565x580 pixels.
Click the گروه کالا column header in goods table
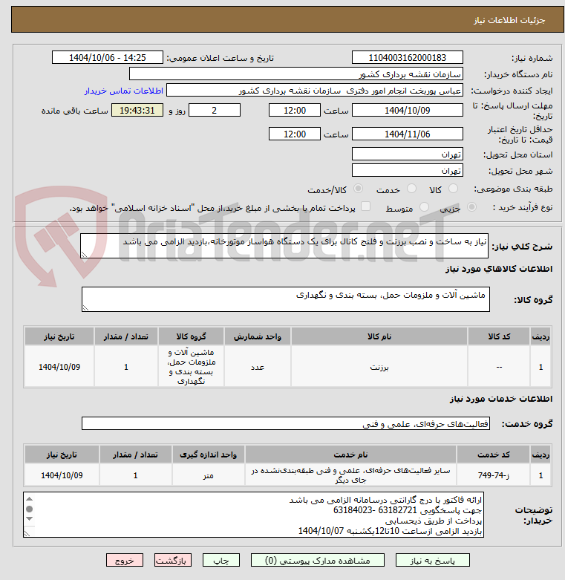191,336
